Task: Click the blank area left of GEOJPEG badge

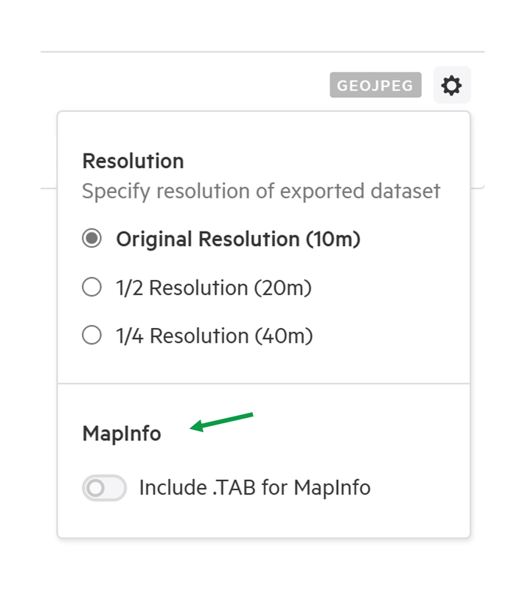Action: pos(185,85)
